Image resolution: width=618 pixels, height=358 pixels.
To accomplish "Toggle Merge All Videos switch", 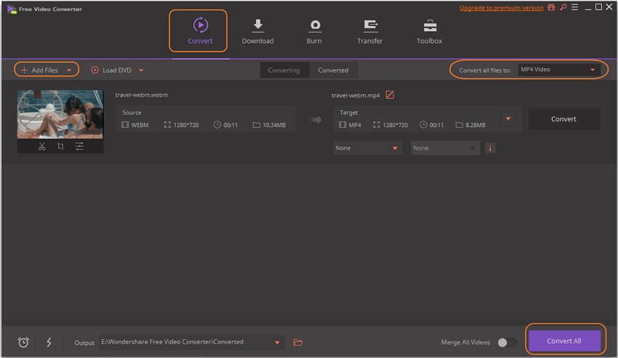I will 507,342.
